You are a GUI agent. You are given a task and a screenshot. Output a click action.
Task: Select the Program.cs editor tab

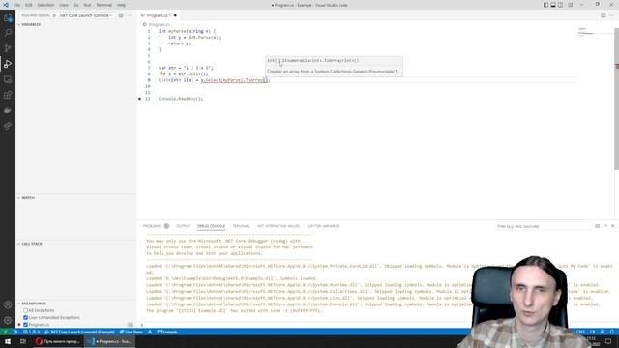coord(158,15)
